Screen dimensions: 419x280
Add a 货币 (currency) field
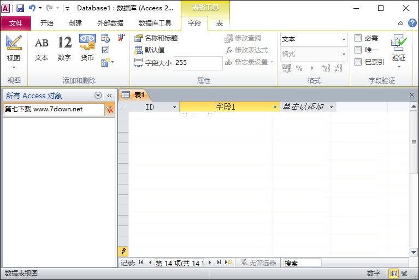pos(87,48)
